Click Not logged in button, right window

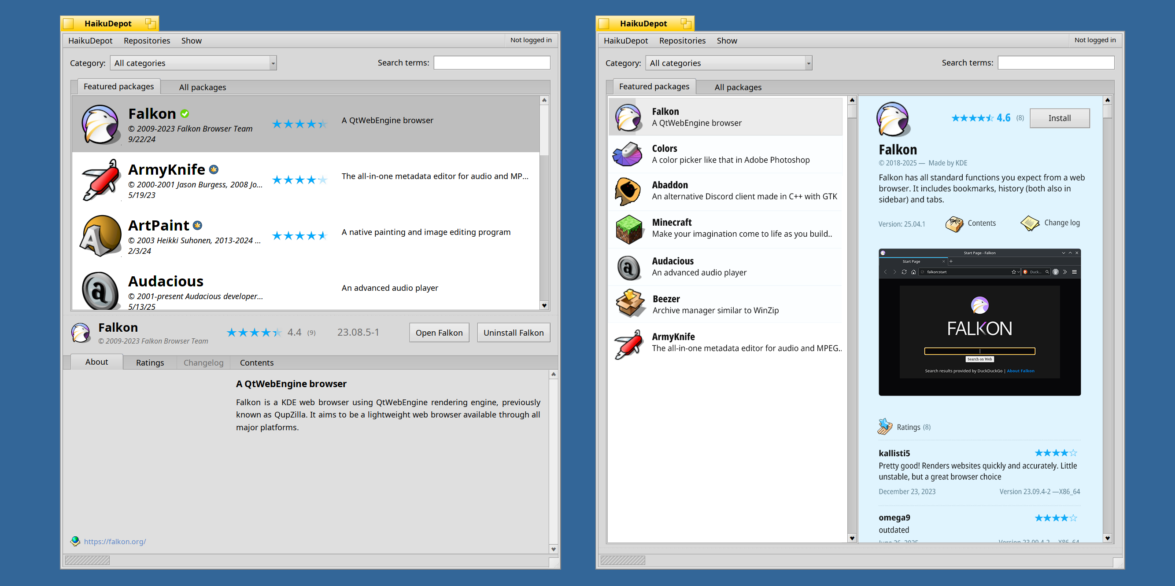click(1095, 40)
